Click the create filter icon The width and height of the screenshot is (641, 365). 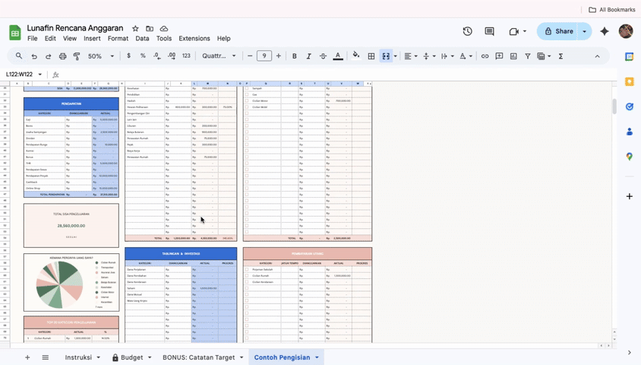click(x=527, y=56)
